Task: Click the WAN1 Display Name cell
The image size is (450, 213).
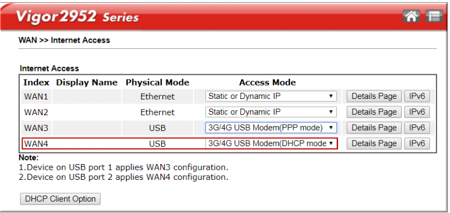Action: click(87, 97)
